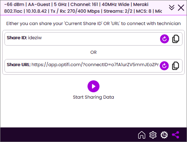
Task: Regenerate the Share URL
Action: tap(164, 66)
